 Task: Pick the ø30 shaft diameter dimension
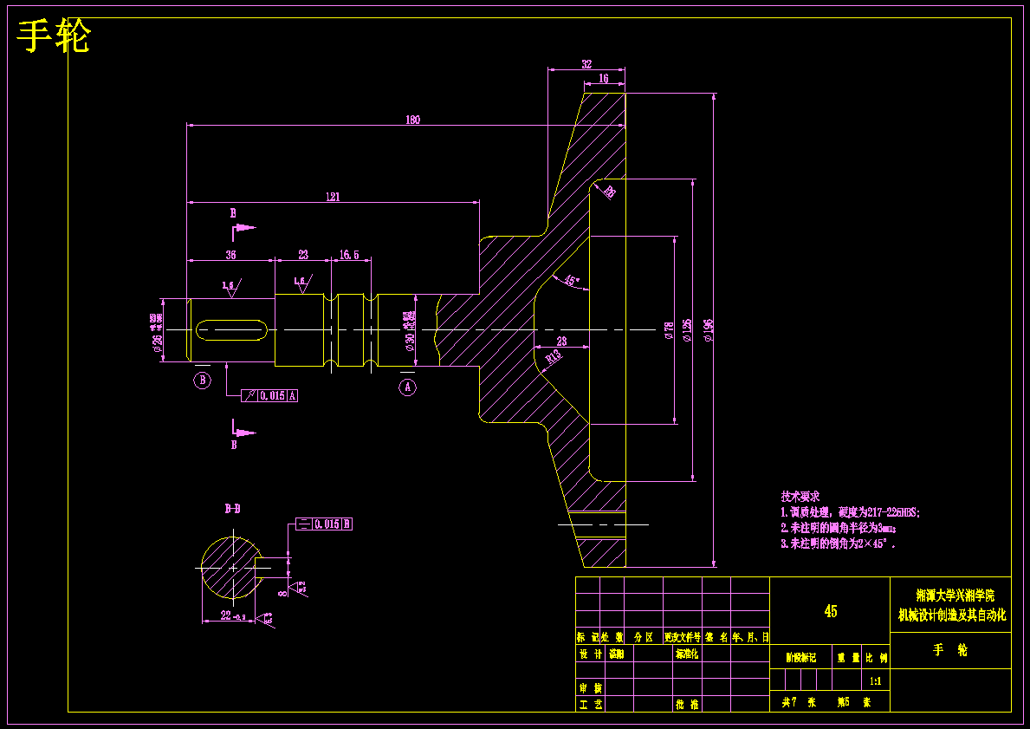(x=409, y=330)
